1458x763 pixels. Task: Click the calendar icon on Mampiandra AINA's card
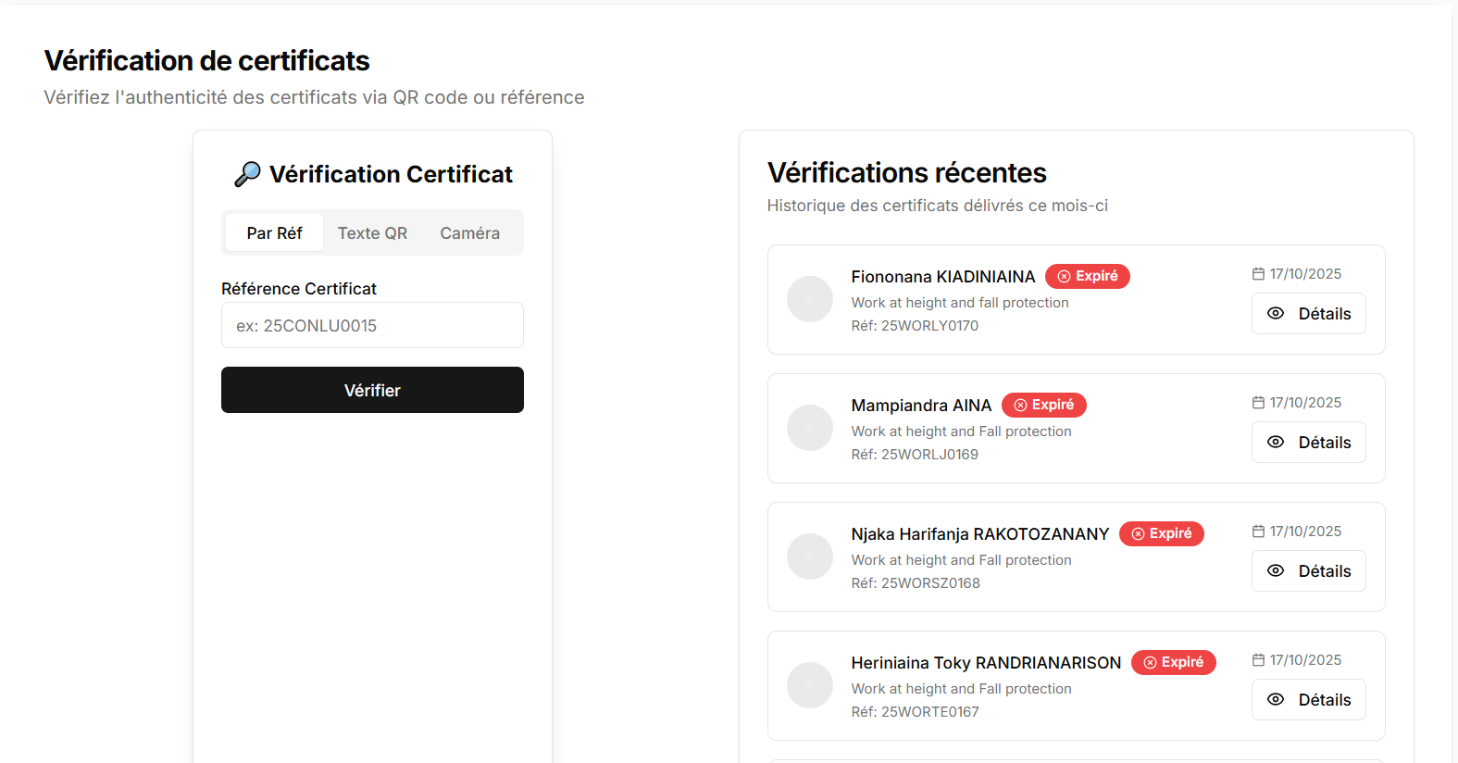(x=1258, y=403)
